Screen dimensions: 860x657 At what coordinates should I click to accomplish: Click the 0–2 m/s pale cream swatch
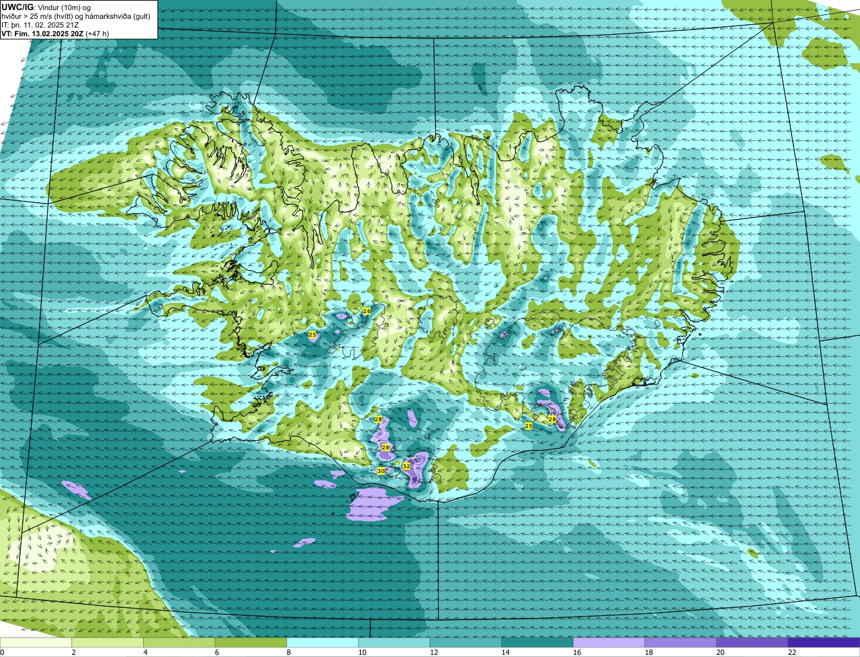click(36, 642)
